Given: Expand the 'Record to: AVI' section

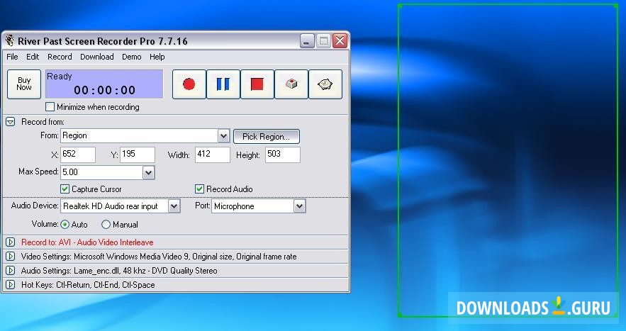Looking at the screenshot, I should (11, 242).
